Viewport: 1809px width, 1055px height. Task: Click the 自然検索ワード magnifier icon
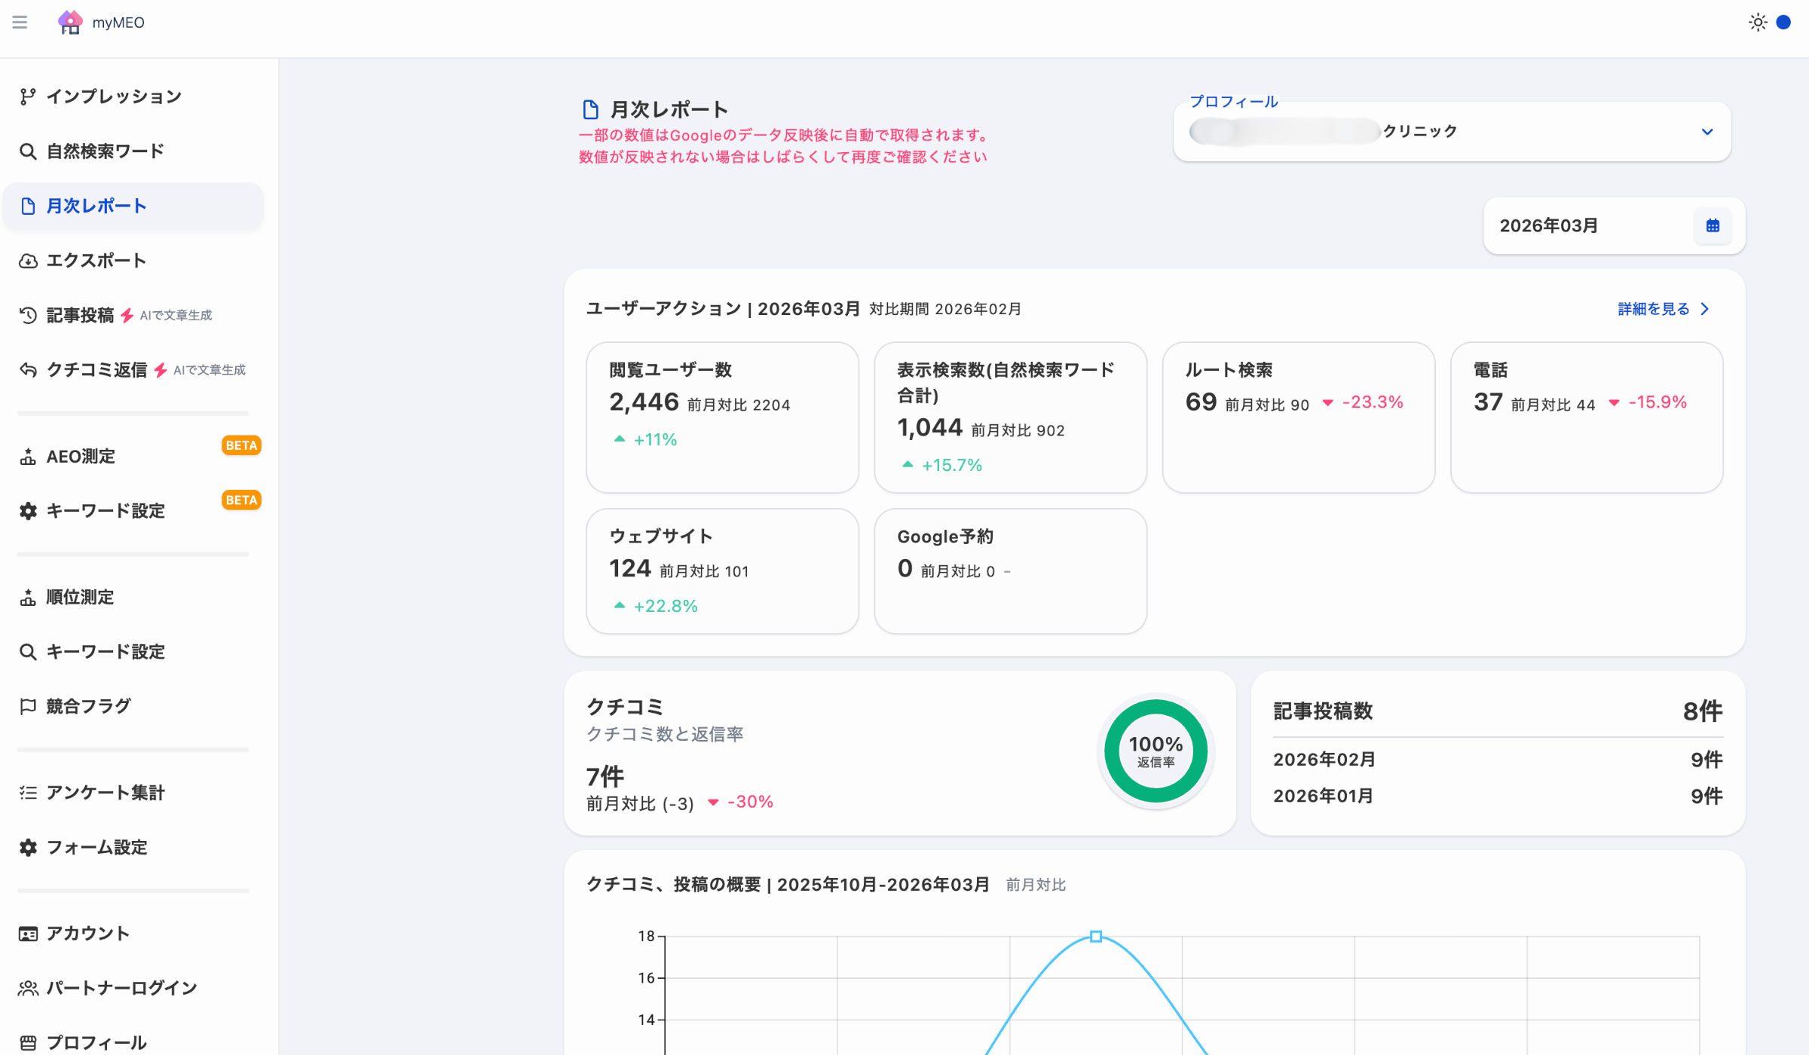coord(28,151)
